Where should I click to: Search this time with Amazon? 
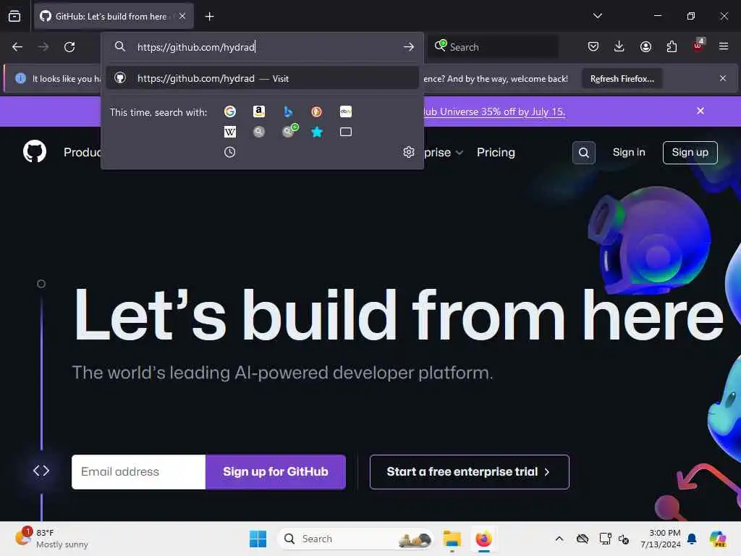pyautogui.click(x=258, y=111)
